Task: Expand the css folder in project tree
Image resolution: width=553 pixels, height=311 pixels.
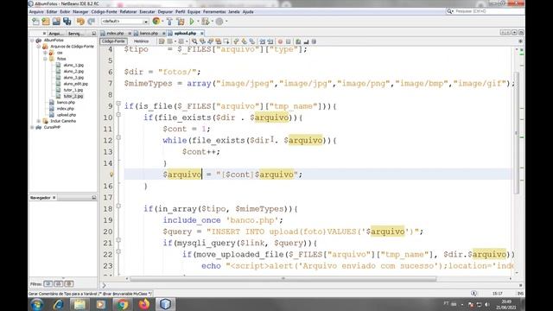Action: (45, 53)
